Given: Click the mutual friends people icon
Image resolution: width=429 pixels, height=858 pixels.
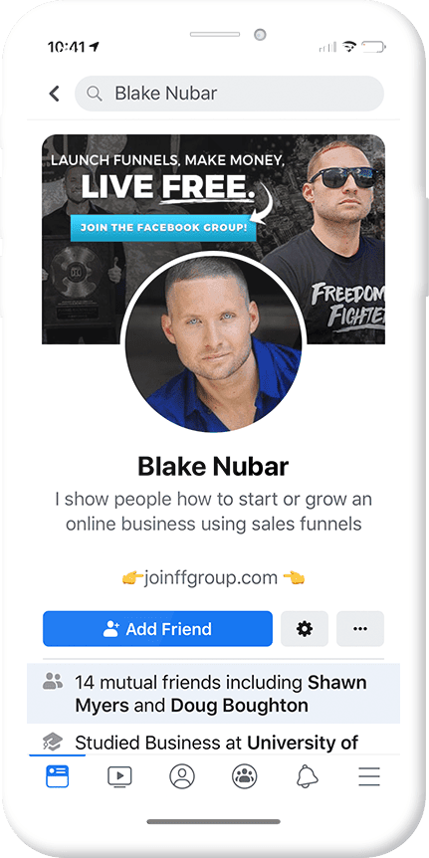Looking at the screenshot, I should tap(53, 682).
